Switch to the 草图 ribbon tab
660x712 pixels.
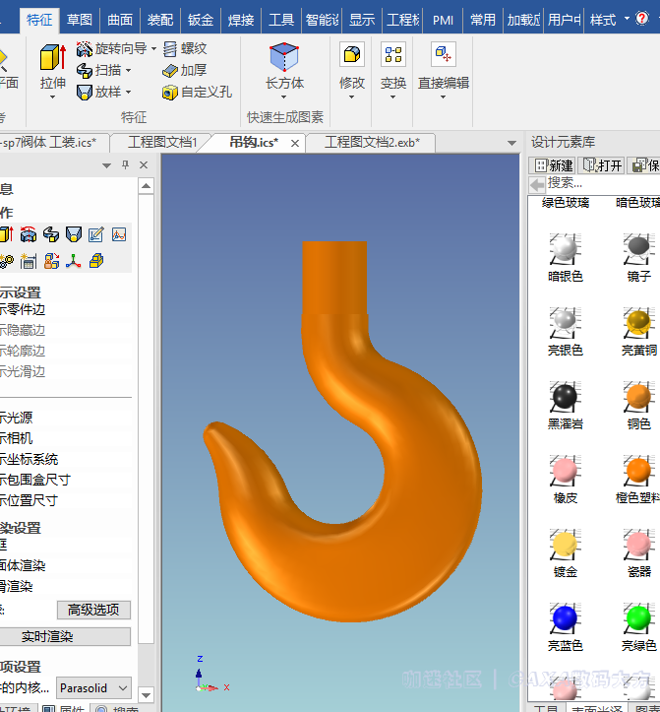tap(80, 20)
